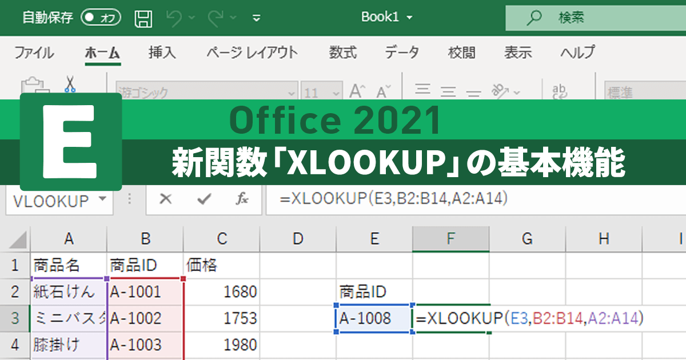
Task: Switch to the ページ レイアウト tab
Action: pos(252,53)
